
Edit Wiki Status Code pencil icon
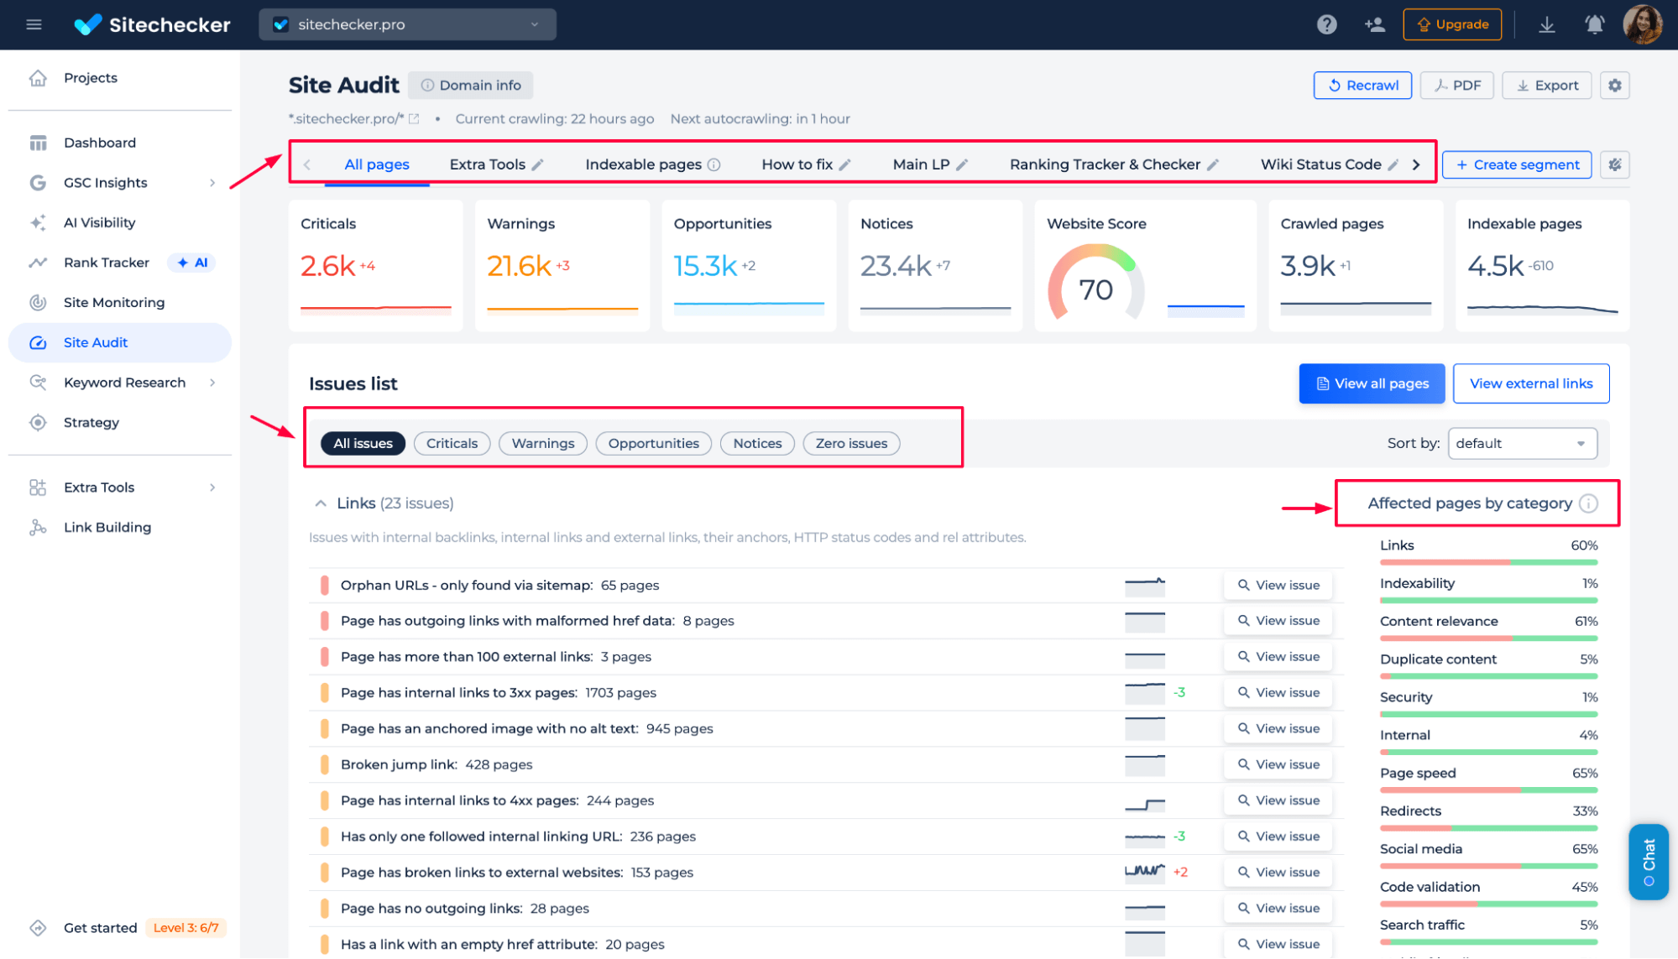(x=1393, y=164)
